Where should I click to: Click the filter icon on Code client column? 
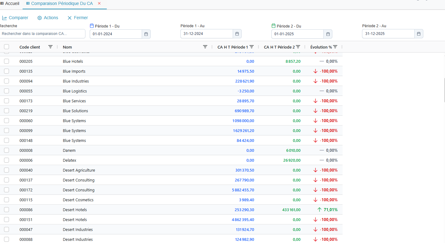click(x=50, y=47)
